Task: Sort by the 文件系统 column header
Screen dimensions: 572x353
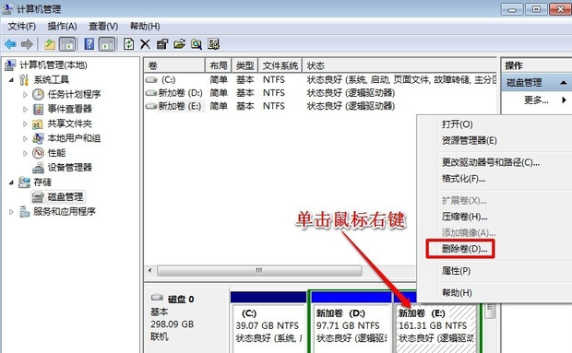Action: (x=280, y=65)
